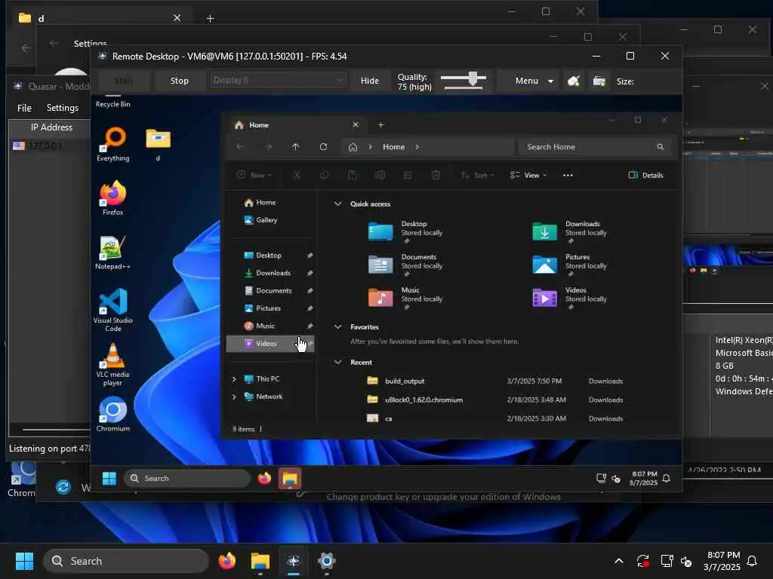
Task: Open Firefox shortcut on remote desktop
Action: coord(113,198)
